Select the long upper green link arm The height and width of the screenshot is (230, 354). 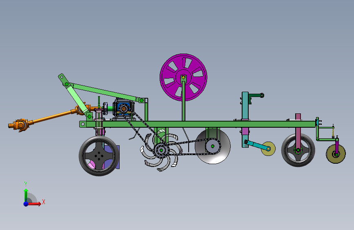[105, 92]
